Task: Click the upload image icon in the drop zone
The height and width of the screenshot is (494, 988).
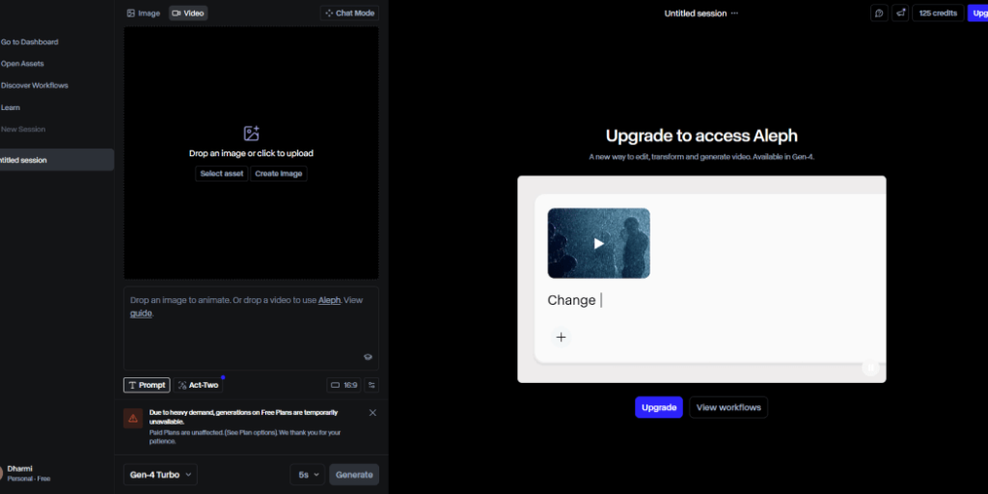Action: click(251, 133)
